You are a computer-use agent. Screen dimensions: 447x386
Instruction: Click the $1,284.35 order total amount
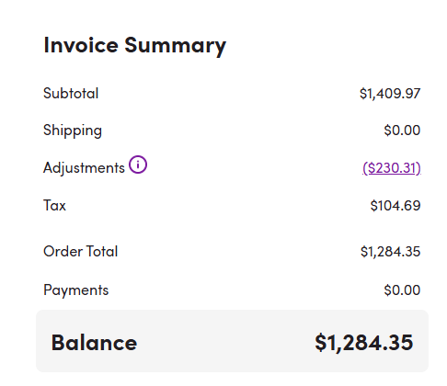(390, 252)
